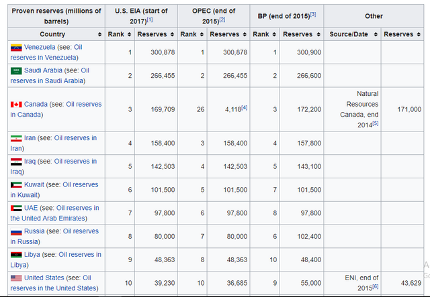Select Canada's EIA reserves value 169,709
Screen dimensions: 430x297
tap(163, 109)
